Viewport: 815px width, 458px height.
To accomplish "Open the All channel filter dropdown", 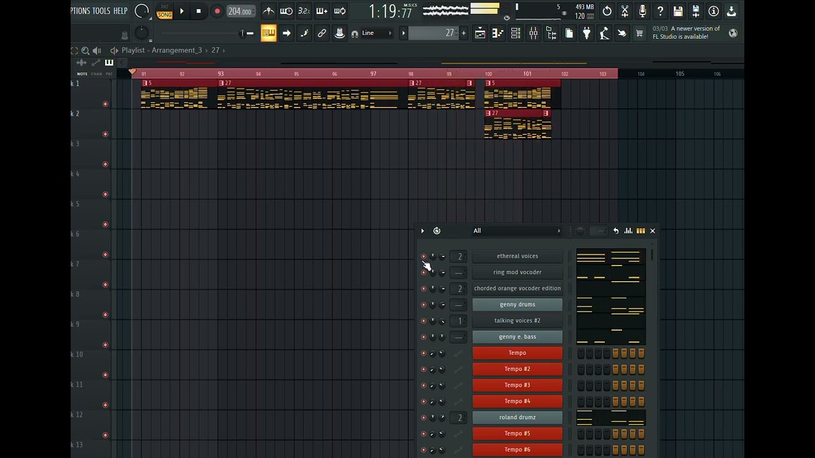I will click(x=517, y=231).
